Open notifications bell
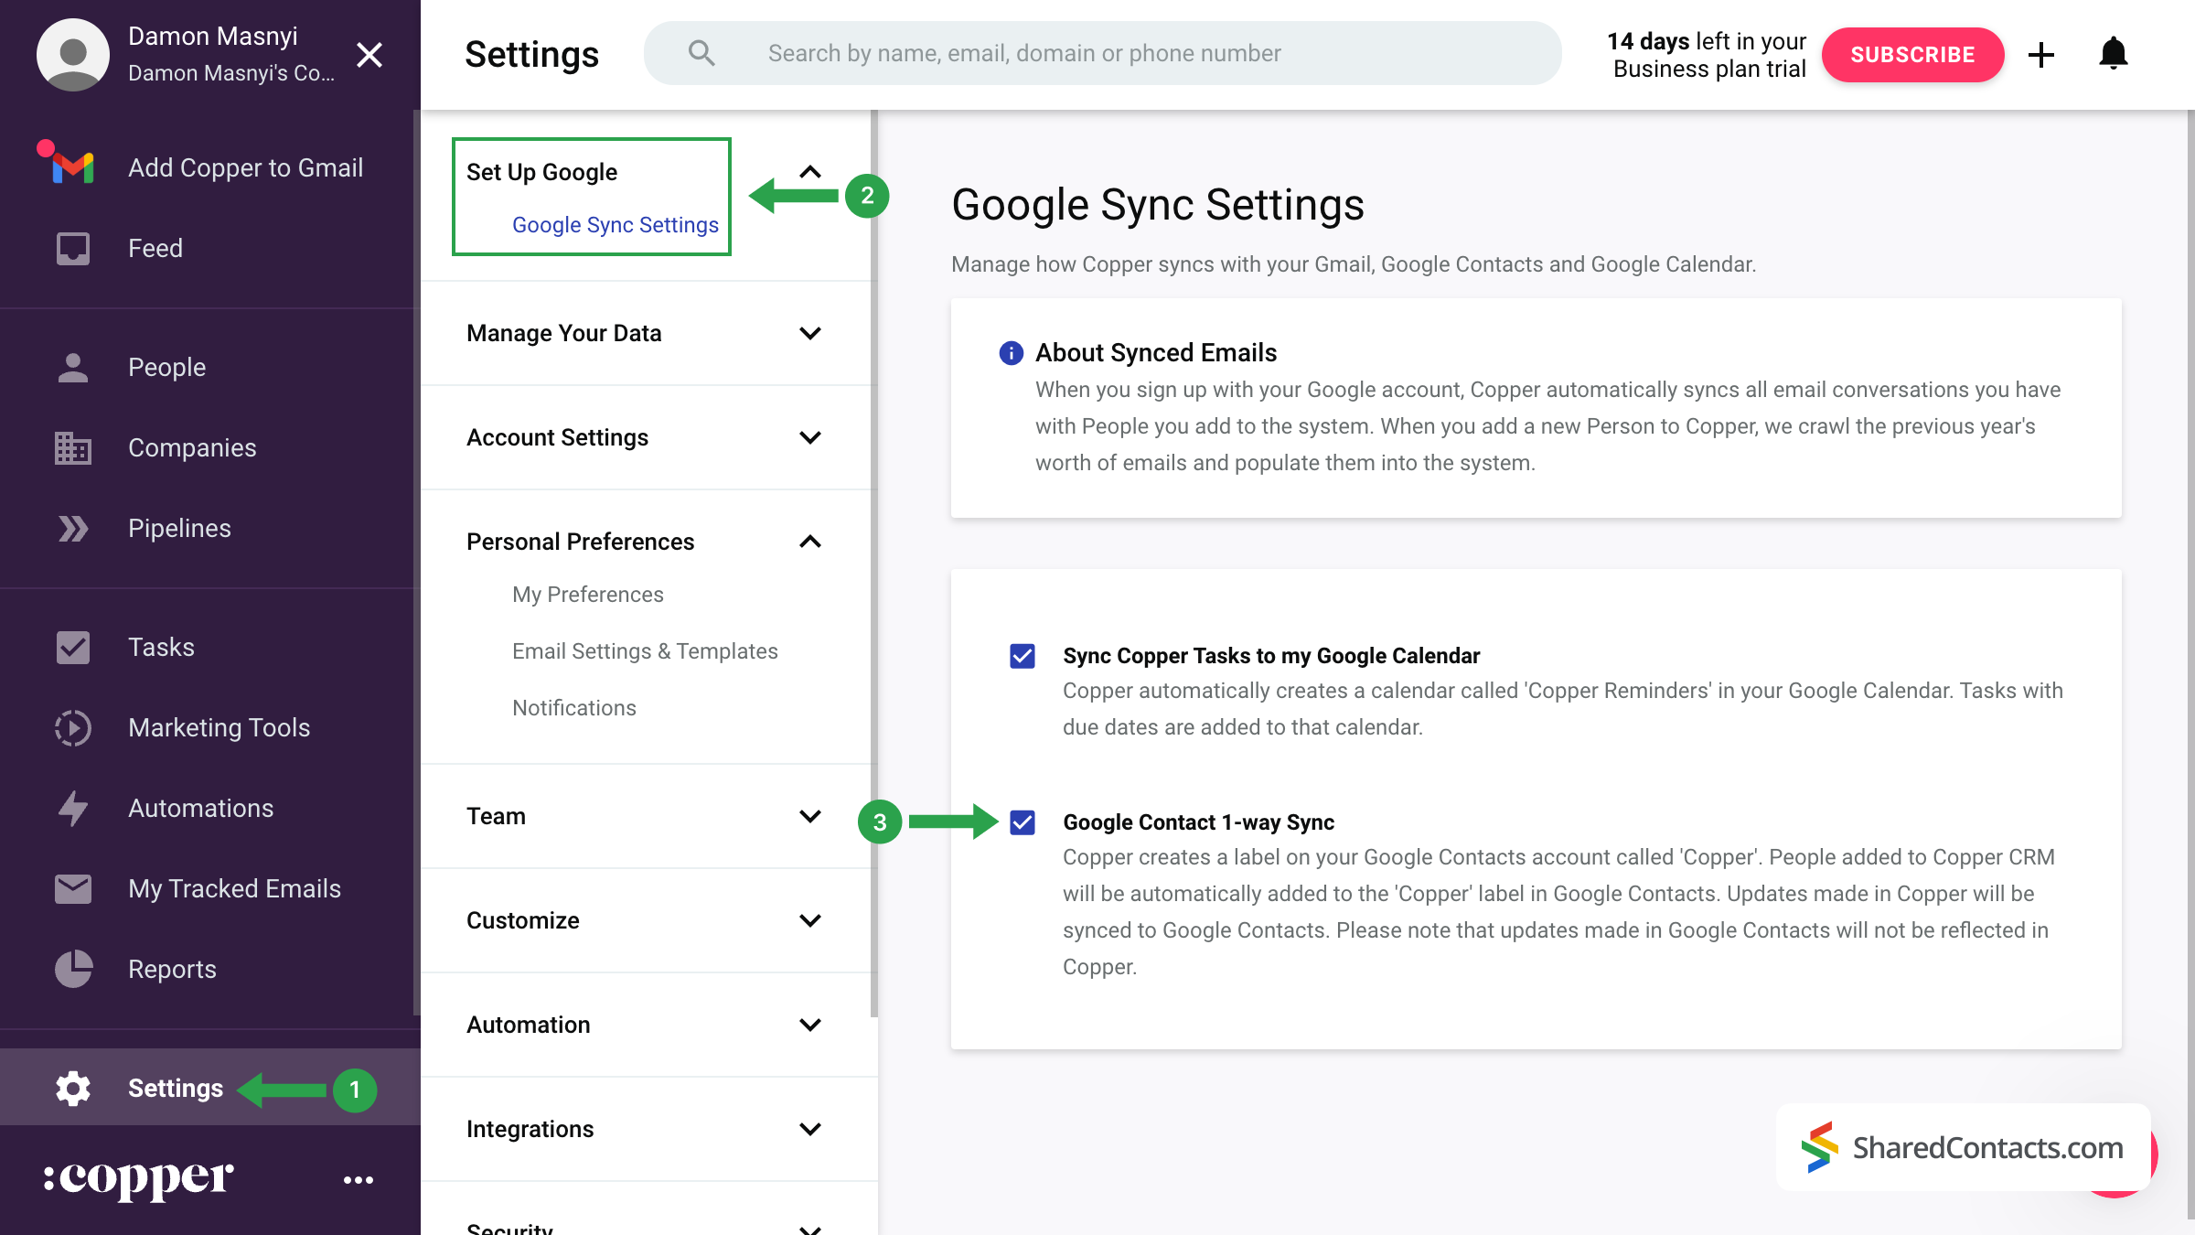This screenshot has height=1235, width=2195. [2114, 54]
